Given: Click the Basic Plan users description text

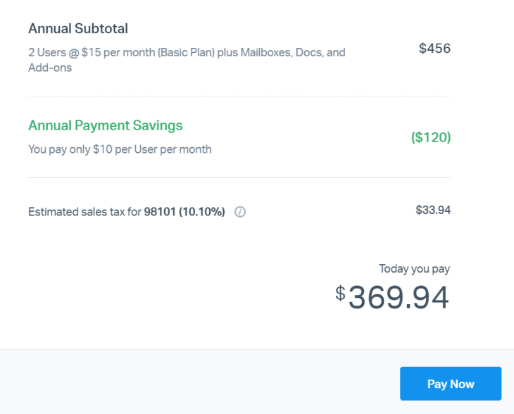Looking at the screenshot, I should [x=187, y=53].
